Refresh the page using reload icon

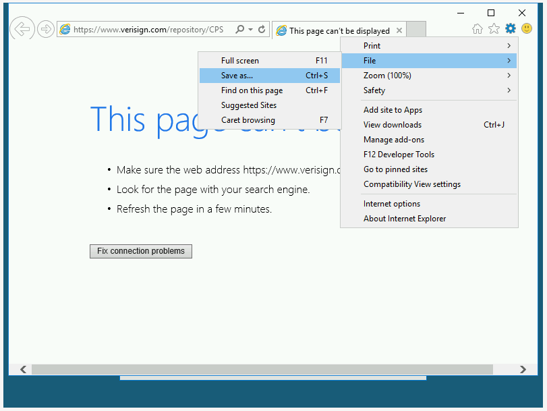262,30
